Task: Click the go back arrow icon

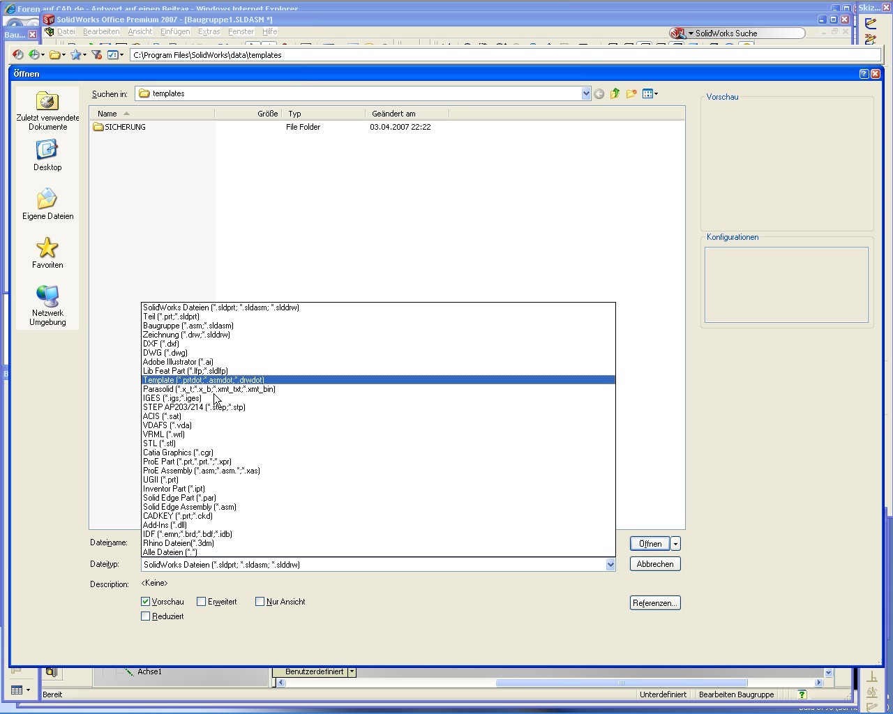Action: 599,94
